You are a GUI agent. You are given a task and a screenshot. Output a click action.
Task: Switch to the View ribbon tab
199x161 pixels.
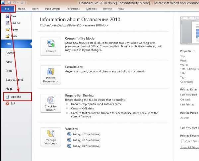pyautogui.click(x=121, y=9)
